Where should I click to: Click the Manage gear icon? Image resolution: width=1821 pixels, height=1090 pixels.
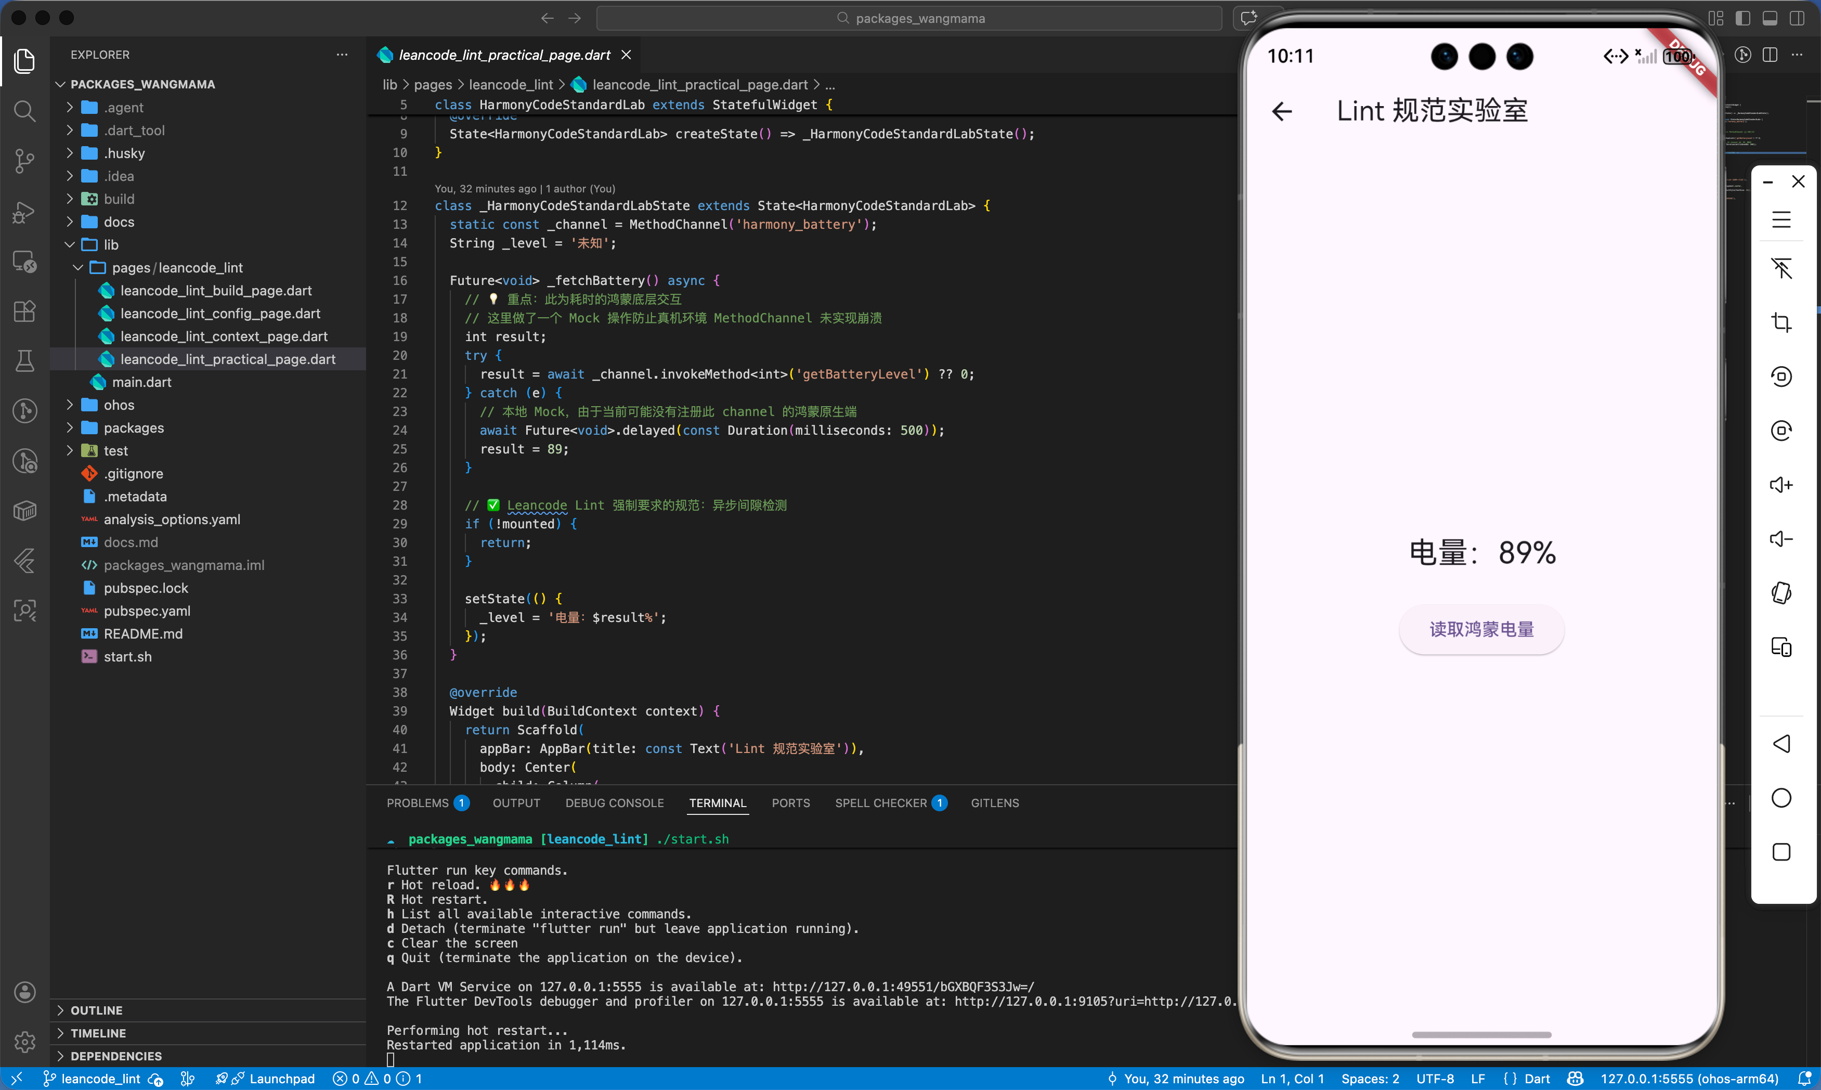(x=24, y=1042)
